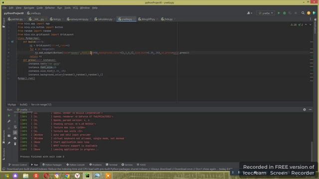The image size is (319, 179).
Task: Open Python Packages tool window
Action: coord(52,165)
